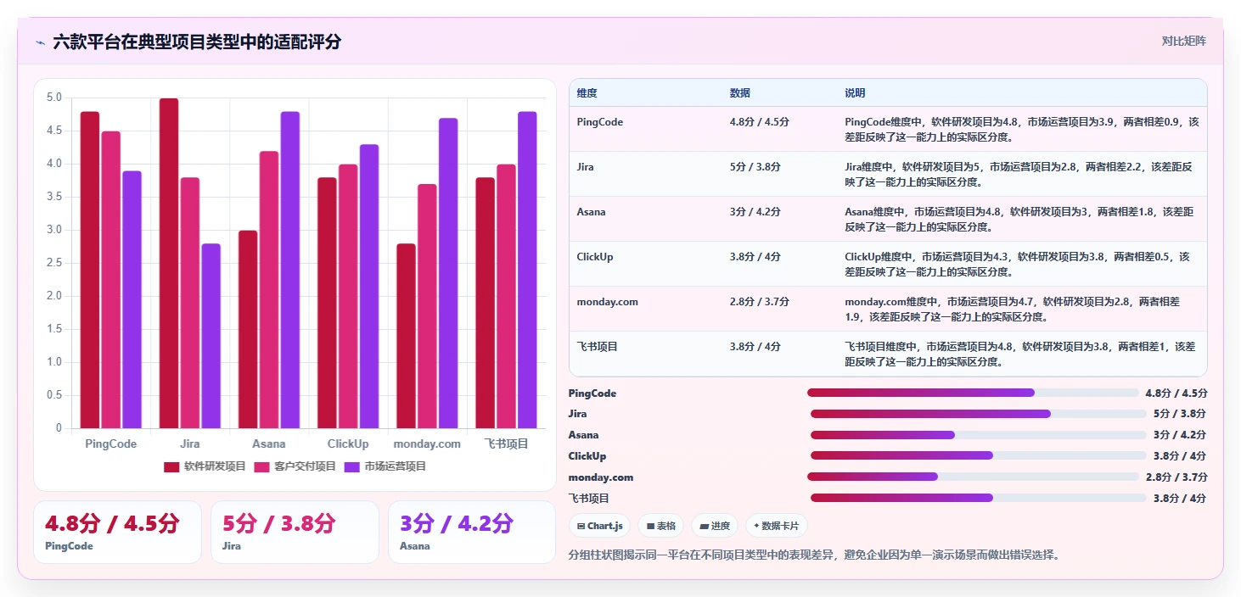This screenshot has width=1241, height=597.
Task: Click the 数据 column header
Action: click(x=739, y=93)
